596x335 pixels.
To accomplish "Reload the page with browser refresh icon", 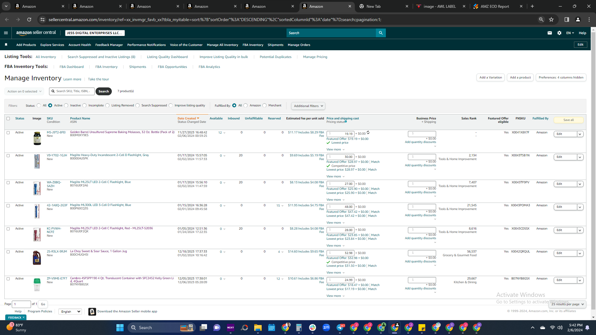I will [29, 20].
